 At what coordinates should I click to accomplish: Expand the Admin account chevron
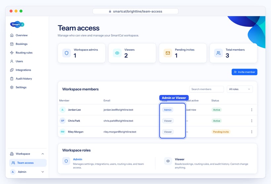click(x=43, y=172)
